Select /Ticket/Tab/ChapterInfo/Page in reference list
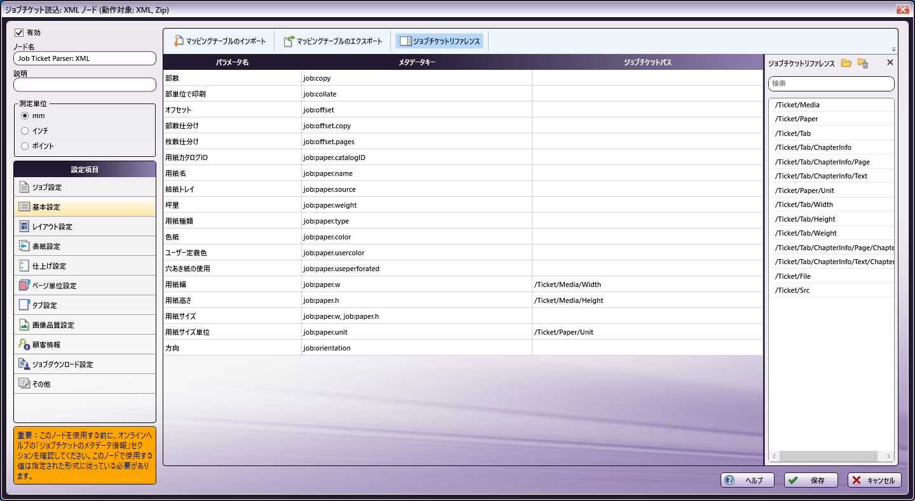Screen dimensions: 915x501 click(832, 162)
